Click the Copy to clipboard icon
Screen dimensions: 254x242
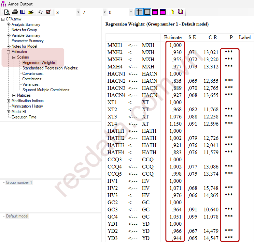tap(41, 12)
